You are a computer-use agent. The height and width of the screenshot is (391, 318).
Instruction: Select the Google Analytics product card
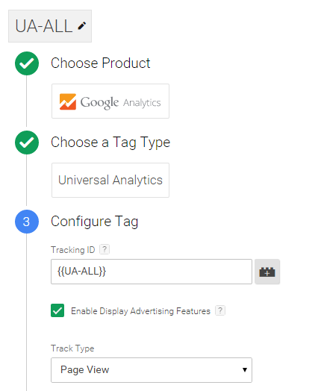(x=110, y=101)
